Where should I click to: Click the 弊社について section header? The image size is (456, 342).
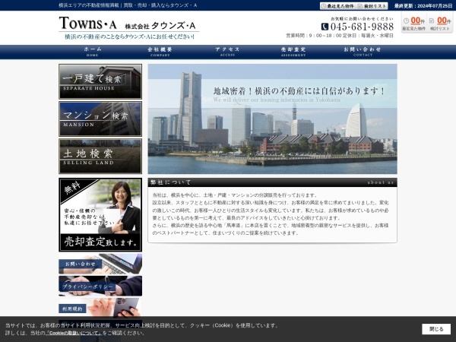[272, 182]
